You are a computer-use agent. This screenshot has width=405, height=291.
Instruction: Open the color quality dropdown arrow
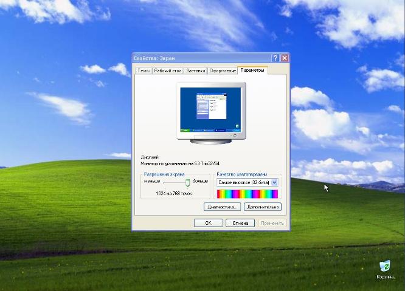pos(274,182)
